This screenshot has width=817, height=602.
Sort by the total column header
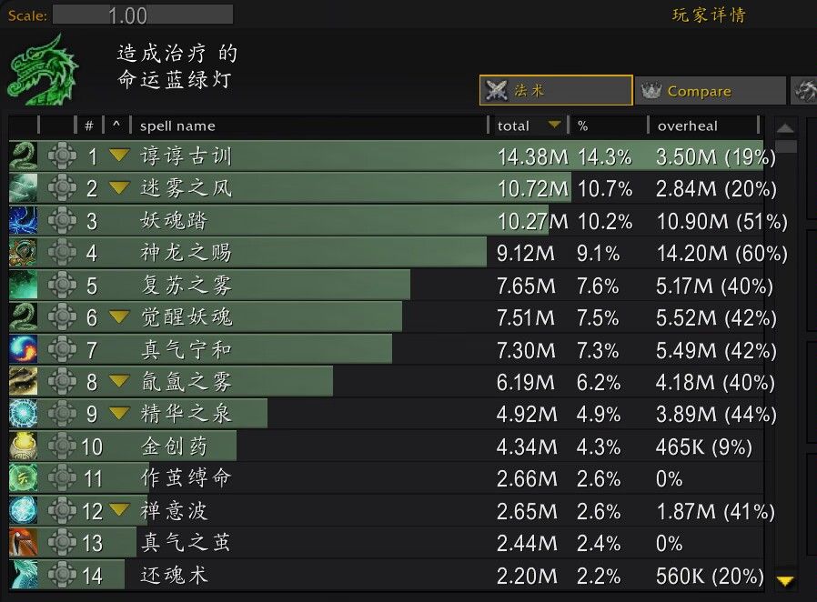[529, 125]
